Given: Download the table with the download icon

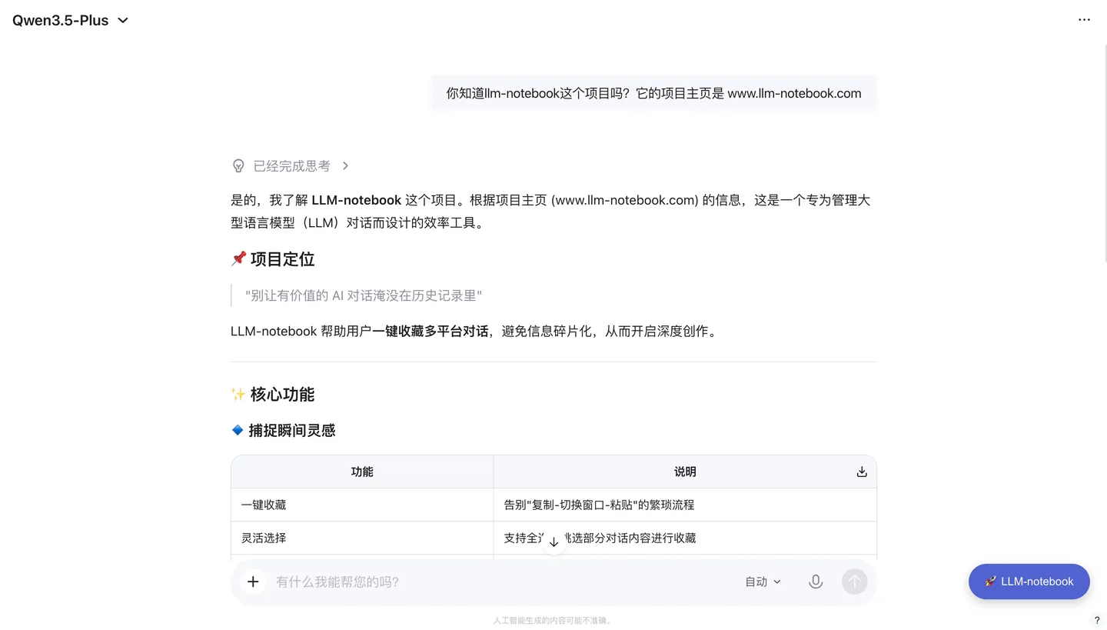Looking at the screenshot, I should pos(862,472).
